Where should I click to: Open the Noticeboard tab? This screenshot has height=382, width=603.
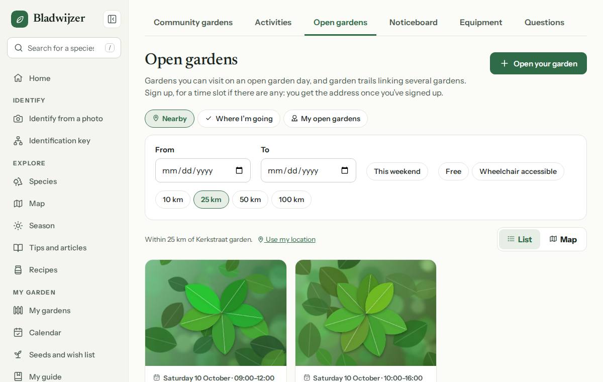pyautogui.click(x=413, y=22)
